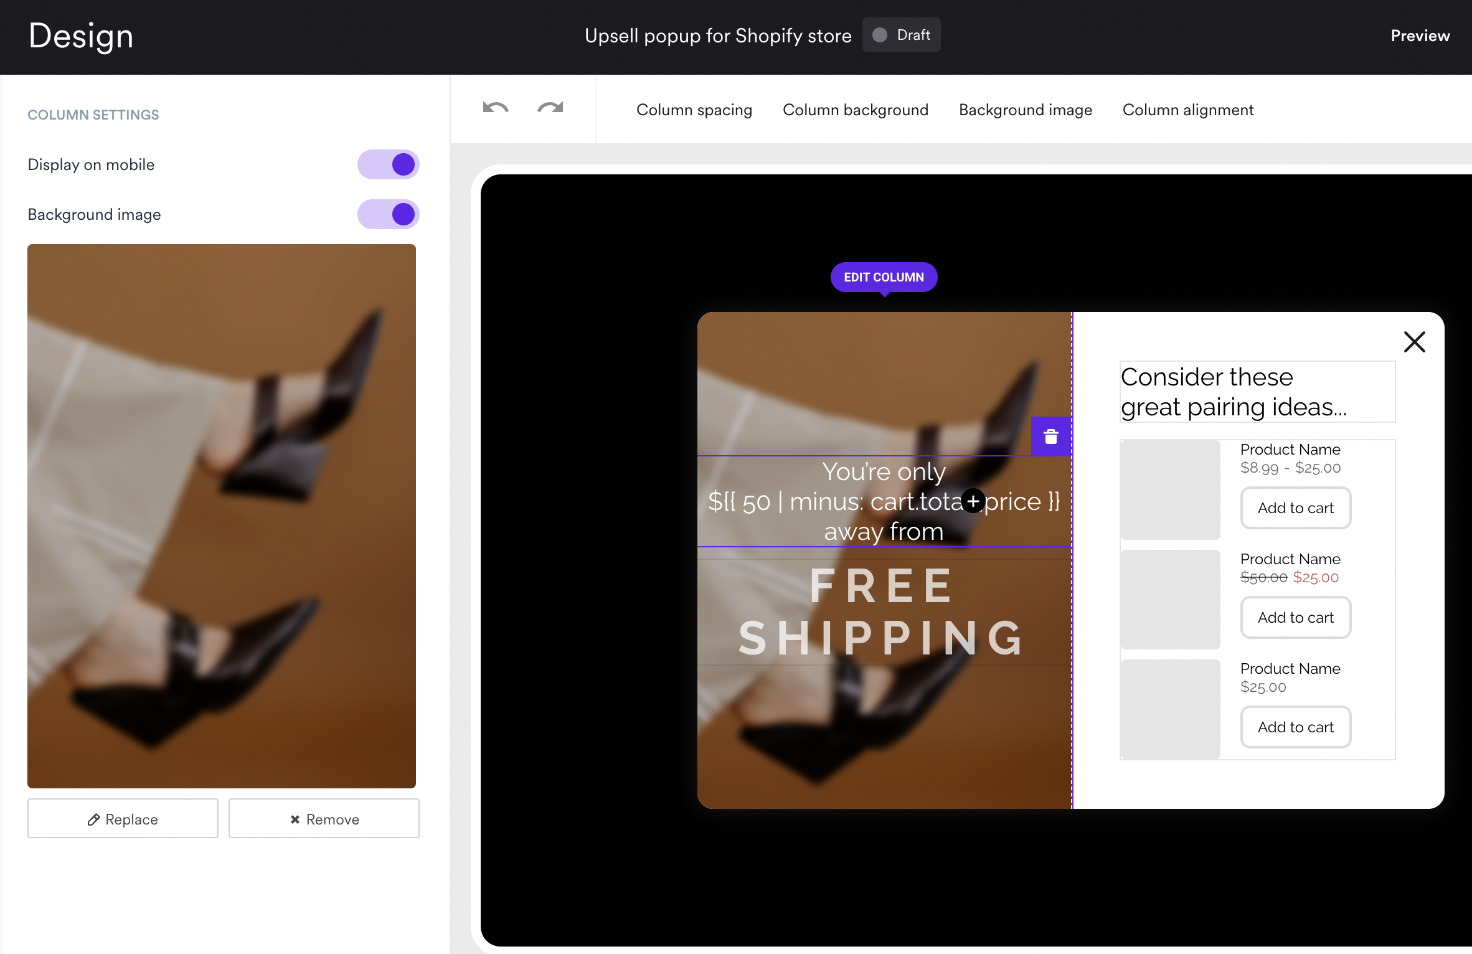This screenshot has width=1472, height=954.
Task: Select the "Consider these great pairing ideas" heading
Action: click(1257, 392)
